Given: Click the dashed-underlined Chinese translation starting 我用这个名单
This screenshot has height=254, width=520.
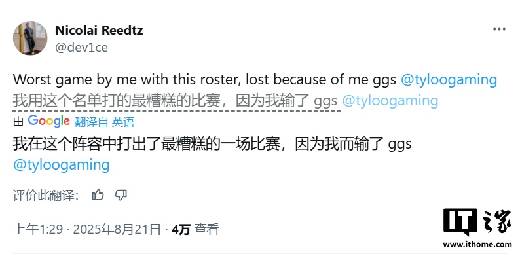Looking at the screenshot, I should [x=175, y=101].
